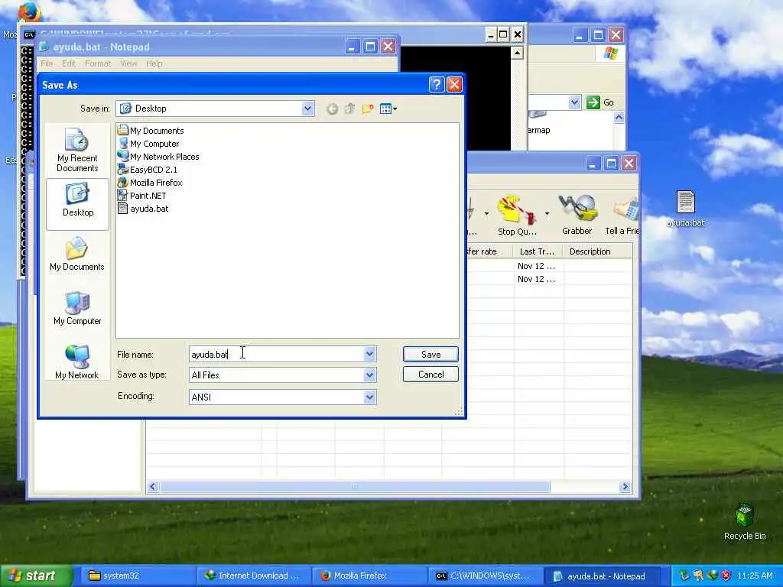This screenshot has width=783, height=587.
Task: Close the Save As dialog
Action: (x=454, y=85)
